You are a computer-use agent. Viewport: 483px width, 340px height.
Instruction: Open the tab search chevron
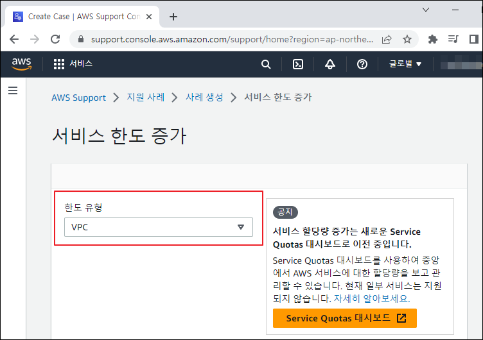426,10
